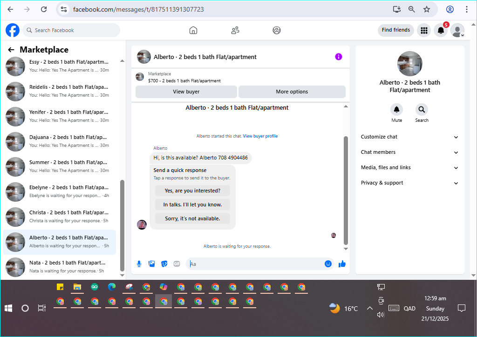Image resolution: width=477 pixels, height=337 pixels.
Task: Reload the page in the browser
Action: point(44,9)
